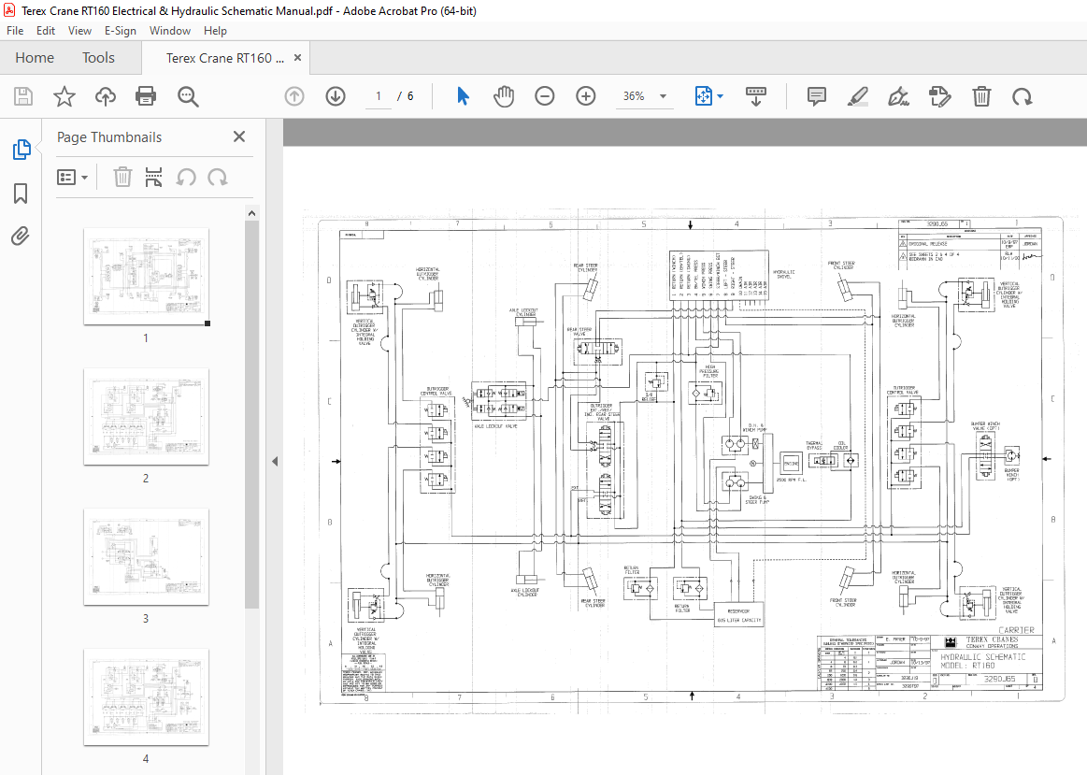Open the Window menu

tap(170, 31)
